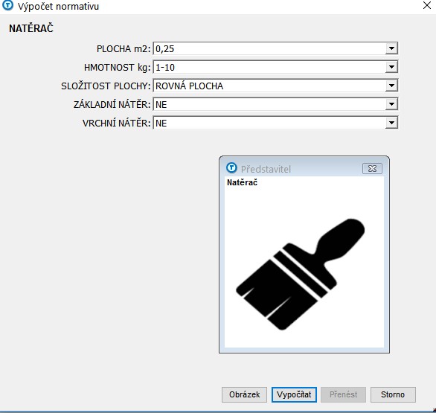The image size is (436, 413).
Task: Cancel the dialog with the Storno button
Action: point(393,394)
